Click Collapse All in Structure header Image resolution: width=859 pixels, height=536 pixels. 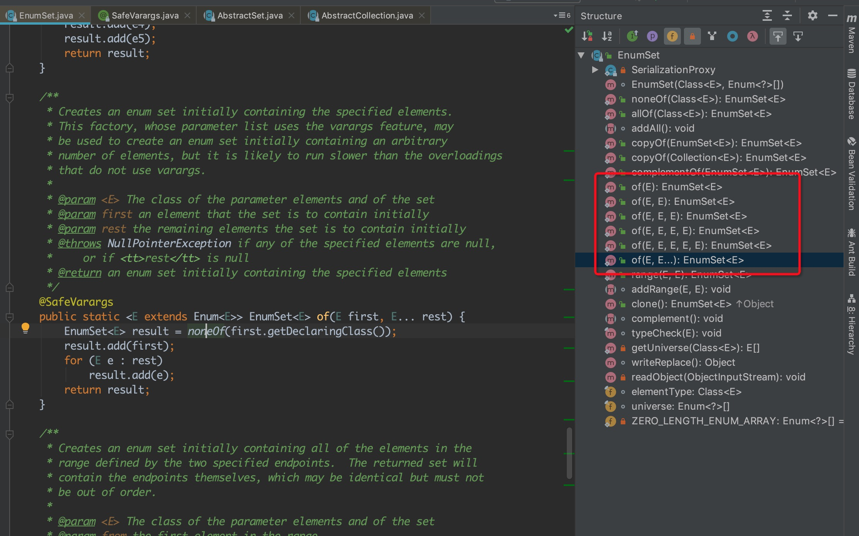click(787, 16)
